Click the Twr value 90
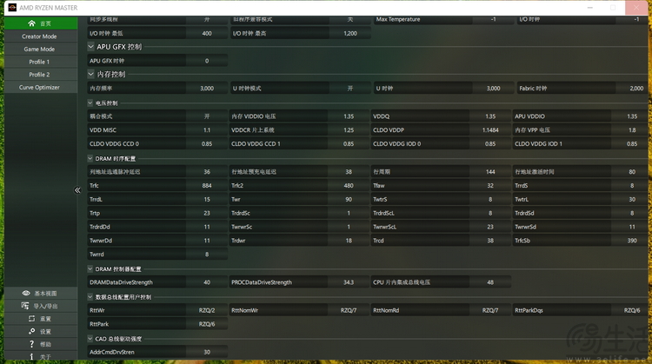 coord(349,200)
